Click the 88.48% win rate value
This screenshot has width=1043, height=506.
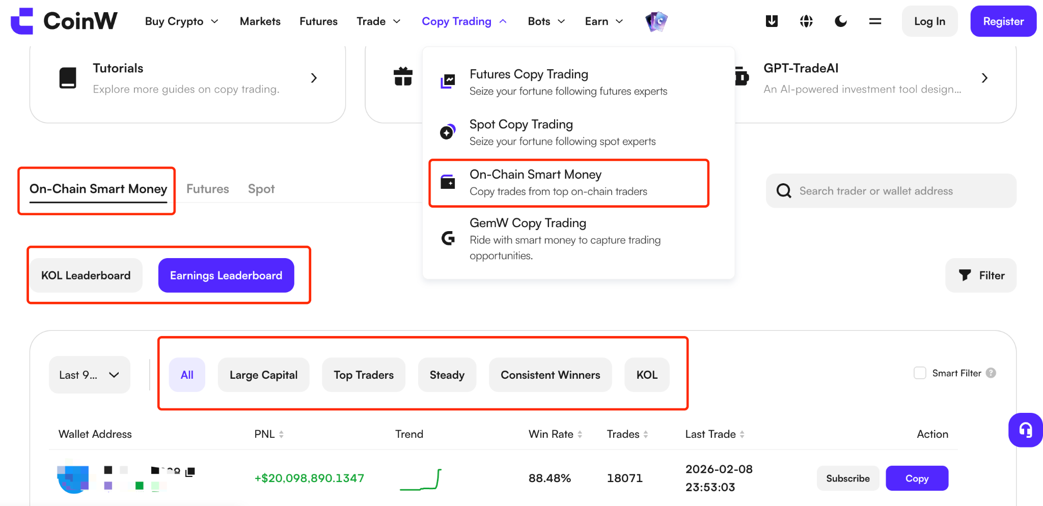click(x=550, y=479)
